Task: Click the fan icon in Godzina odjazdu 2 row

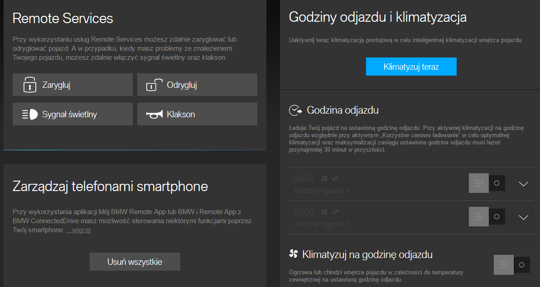Action: click(324, 212)
